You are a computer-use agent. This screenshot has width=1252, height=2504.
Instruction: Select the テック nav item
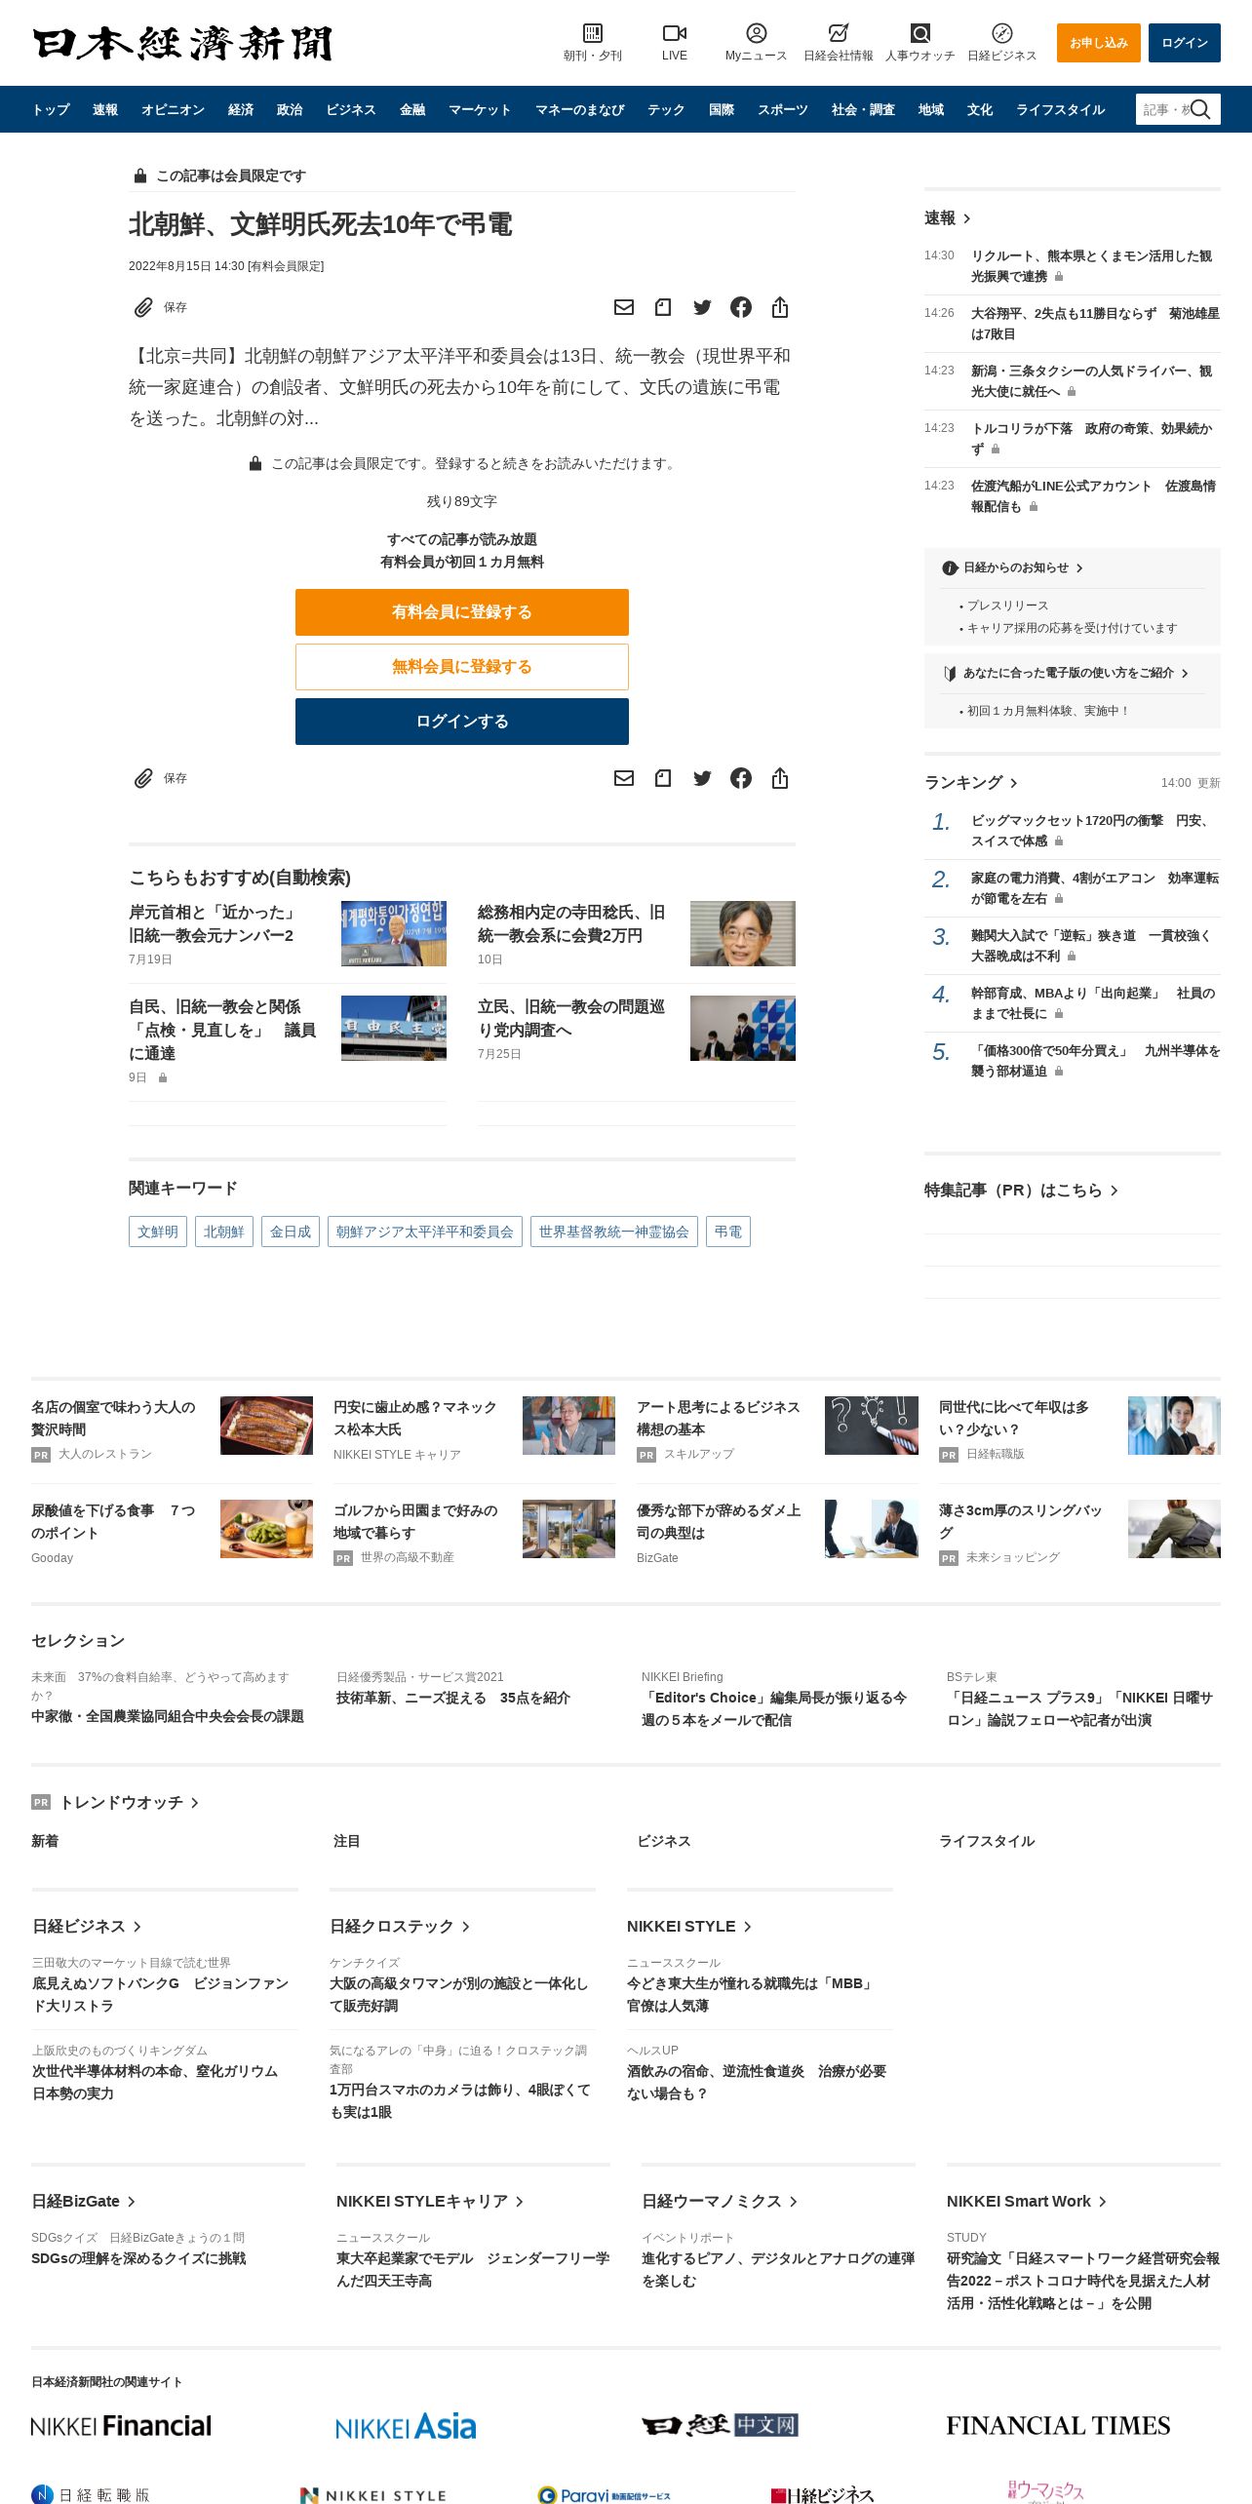click(x=666, y=109)
